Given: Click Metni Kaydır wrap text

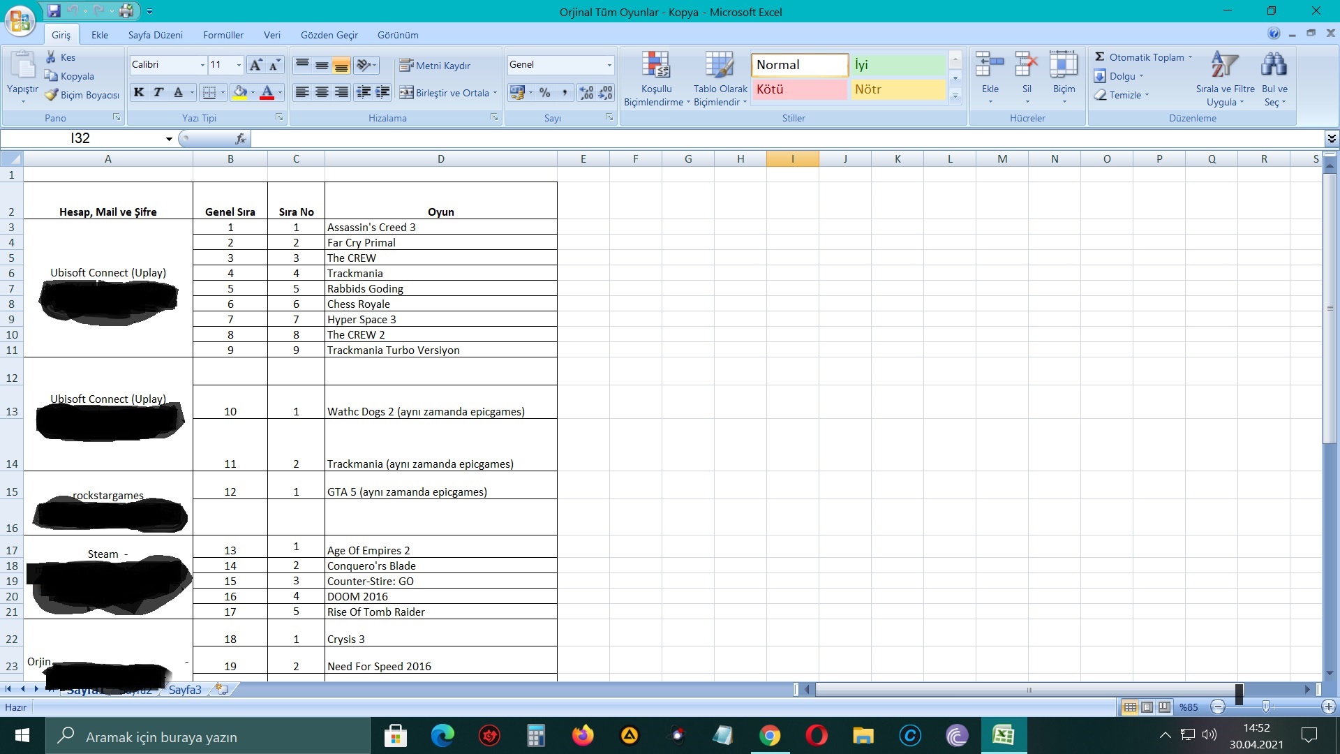Looking at the screenshot, I should (x=435, y=66).
